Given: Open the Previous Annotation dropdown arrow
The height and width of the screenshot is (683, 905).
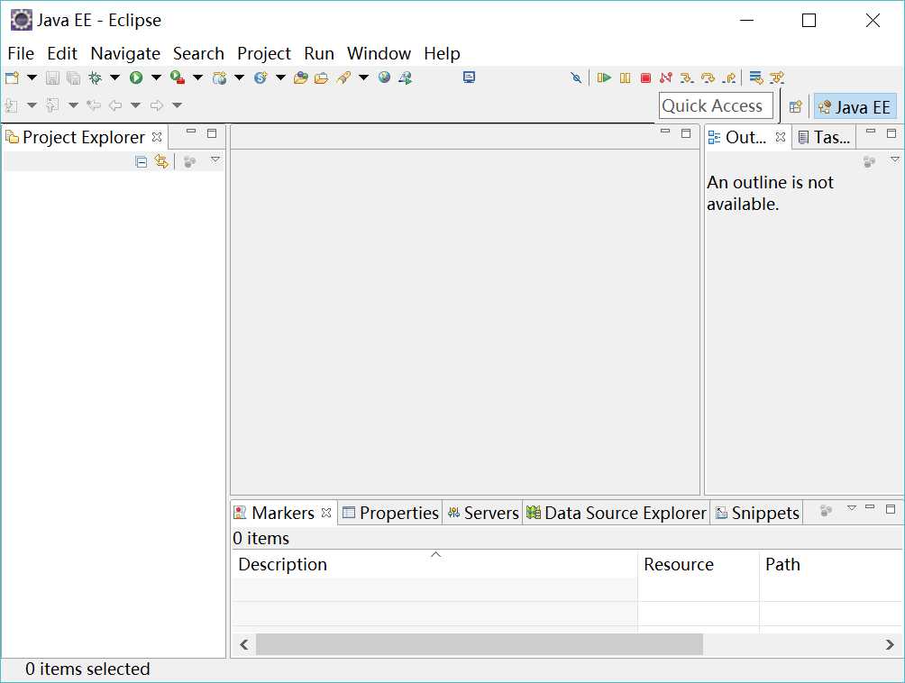Looking at the screenshot, I should click(73, 105).
